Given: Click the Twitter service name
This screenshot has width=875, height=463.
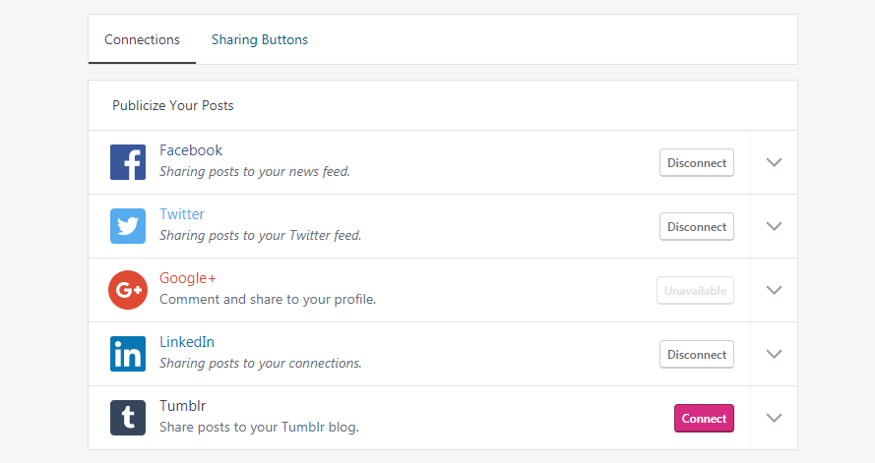Looking at the screenshot, I should tap(182, 214).
